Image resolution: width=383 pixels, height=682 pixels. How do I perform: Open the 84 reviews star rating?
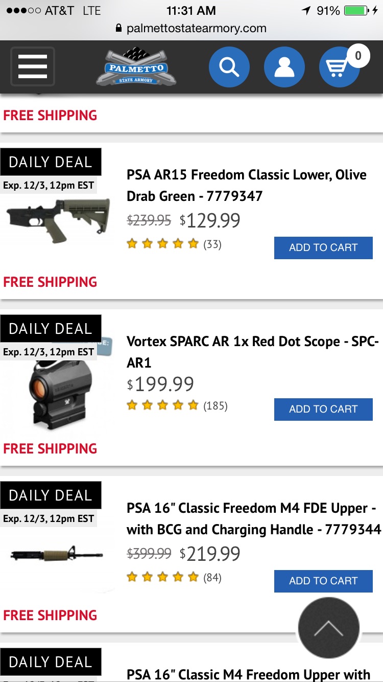(174, 578)
